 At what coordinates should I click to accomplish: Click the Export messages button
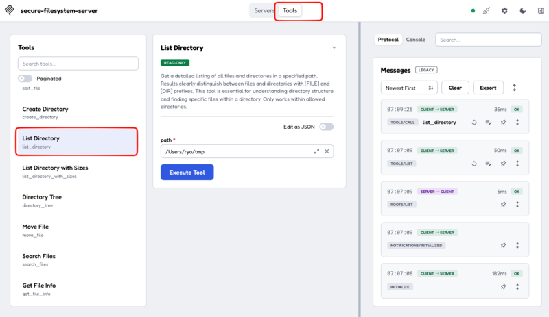point(488,88)
